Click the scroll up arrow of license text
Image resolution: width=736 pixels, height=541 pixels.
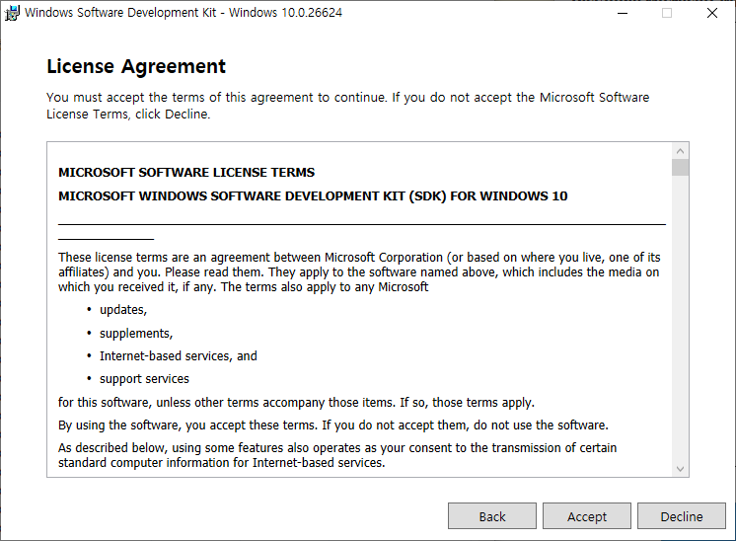680,151
